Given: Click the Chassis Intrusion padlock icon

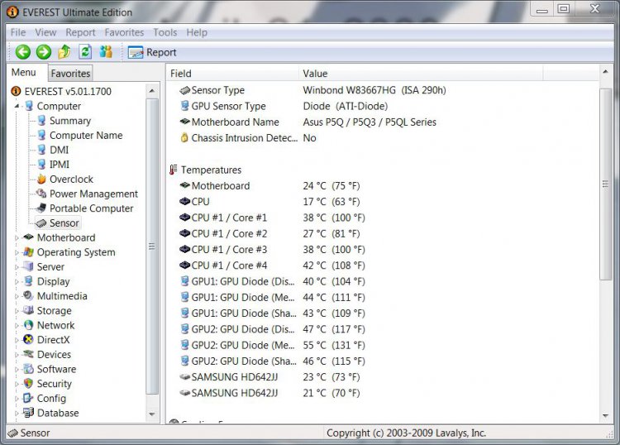Looking at the screenshot, I should pos(184,137).
